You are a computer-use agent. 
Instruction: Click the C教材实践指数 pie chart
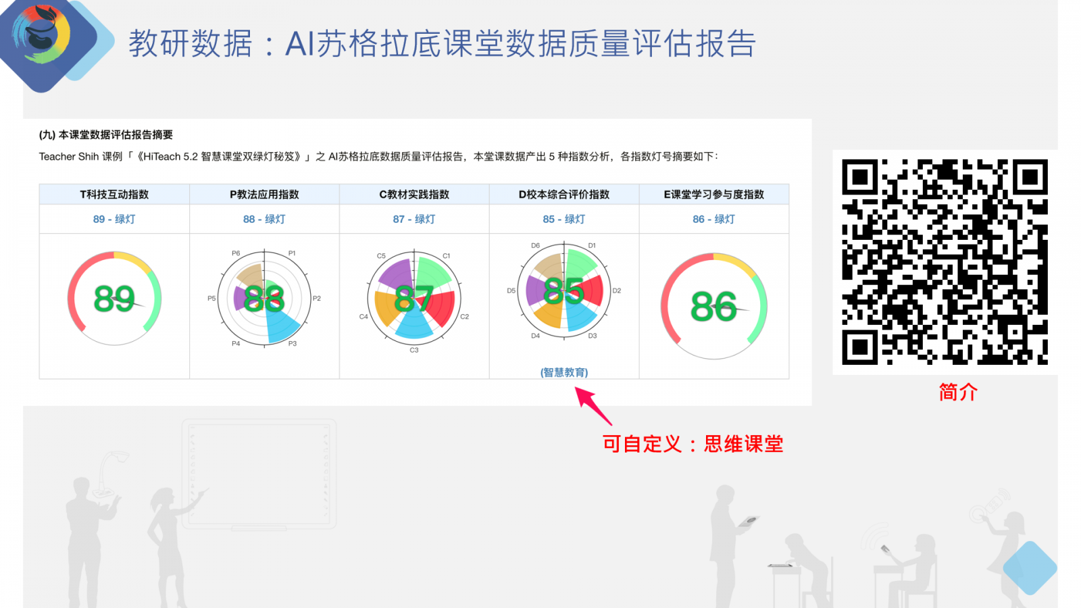pos(413,299)
